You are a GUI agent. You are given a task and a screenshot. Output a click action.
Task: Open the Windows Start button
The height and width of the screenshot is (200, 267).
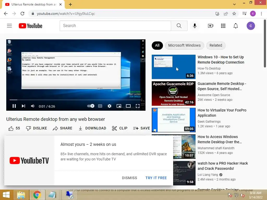click(6, 195)
